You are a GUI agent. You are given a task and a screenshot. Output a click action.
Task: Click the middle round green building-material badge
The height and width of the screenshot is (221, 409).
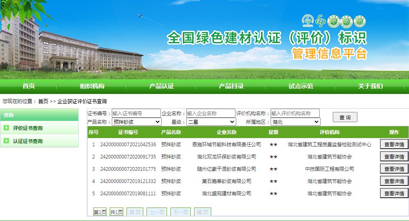coord(346,21)
